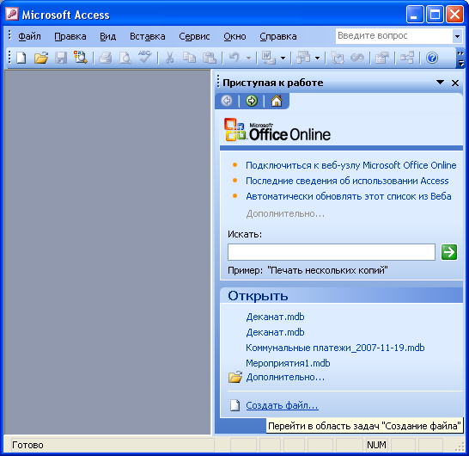Click the Приступая к работе pane title
This screenshot has height=456, width=469.
273,83
